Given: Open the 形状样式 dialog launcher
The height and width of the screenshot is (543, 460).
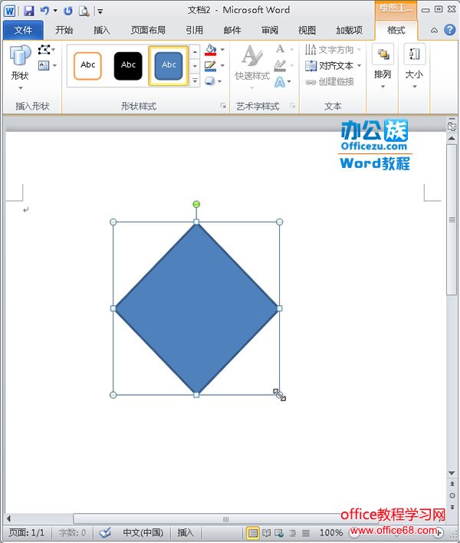Looking at the screenshot, I should 223,106.
